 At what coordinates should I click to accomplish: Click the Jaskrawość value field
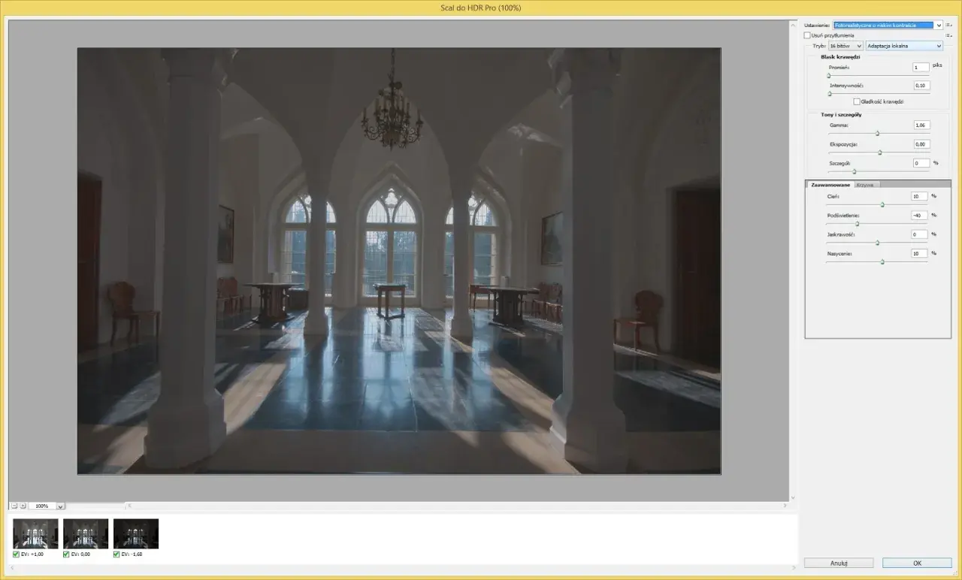click(x=919, y=234)
